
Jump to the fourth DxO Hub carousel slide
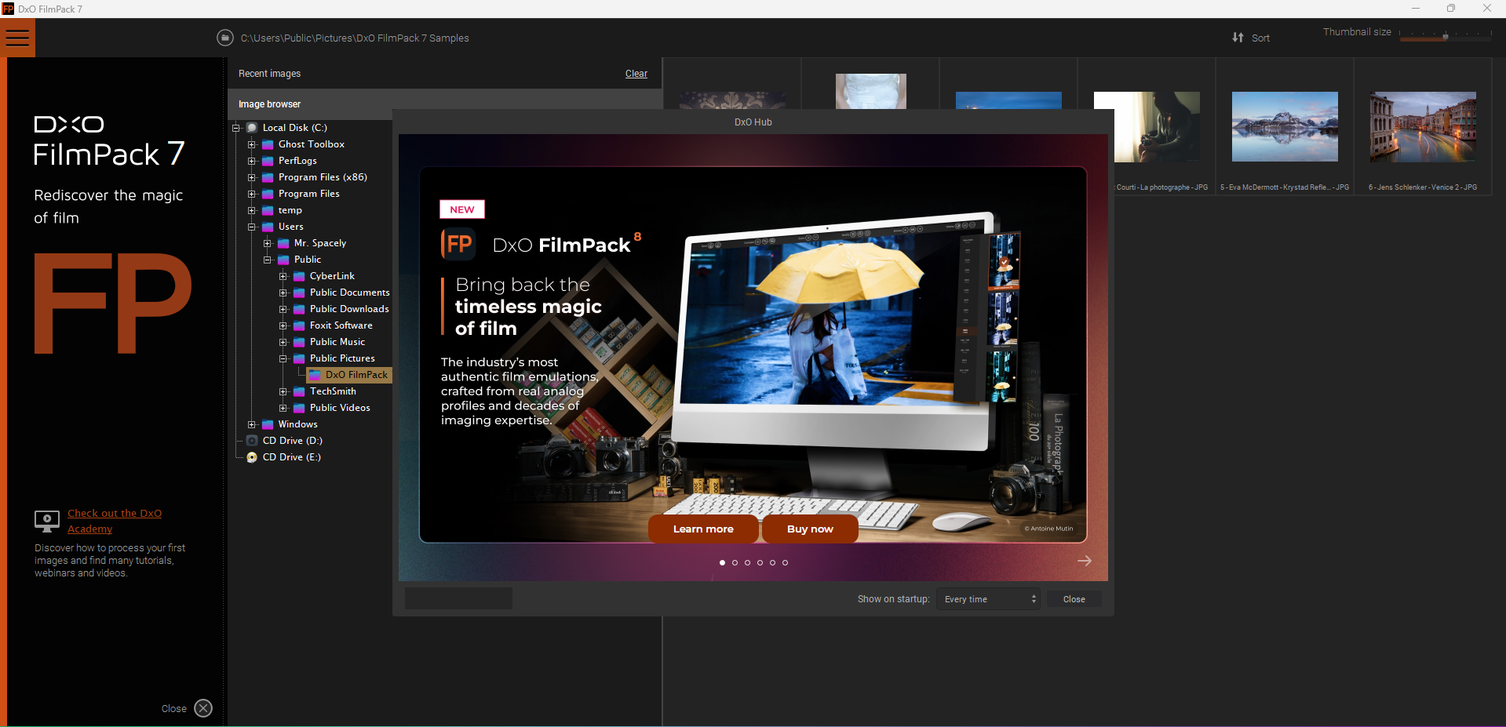pos(760,562)
